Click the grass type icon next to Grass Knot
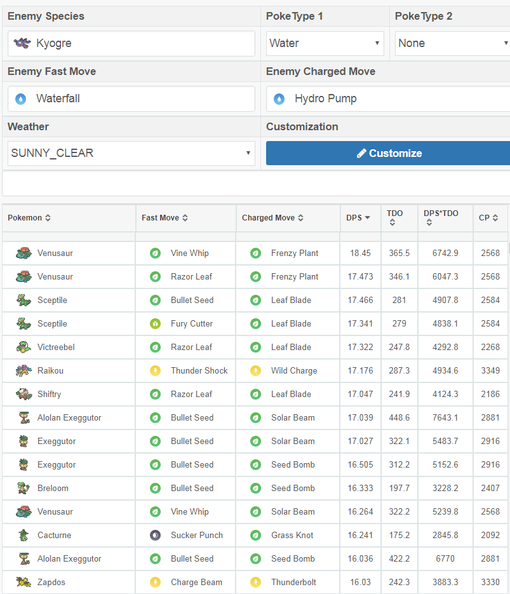 (x=255, y=536)
